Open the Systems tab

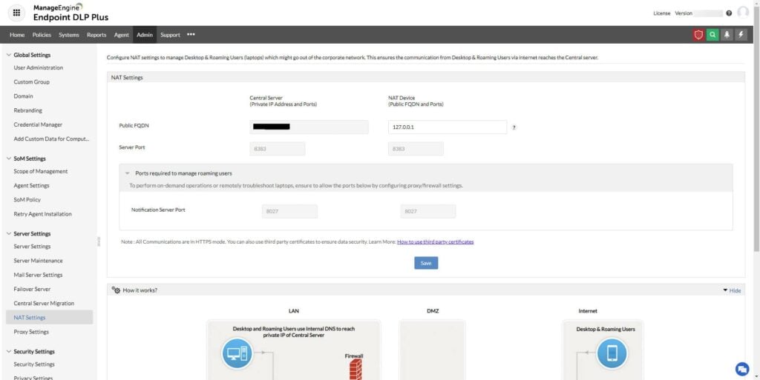(69, 35)
